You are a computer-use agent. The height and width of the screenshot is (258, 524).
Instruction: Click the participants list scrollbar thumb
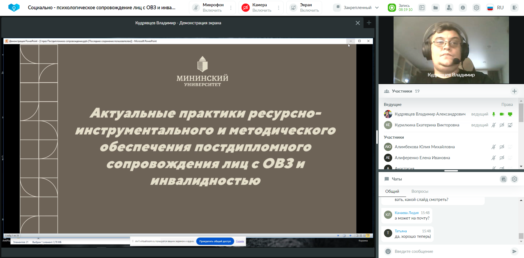tap(521, 112)
